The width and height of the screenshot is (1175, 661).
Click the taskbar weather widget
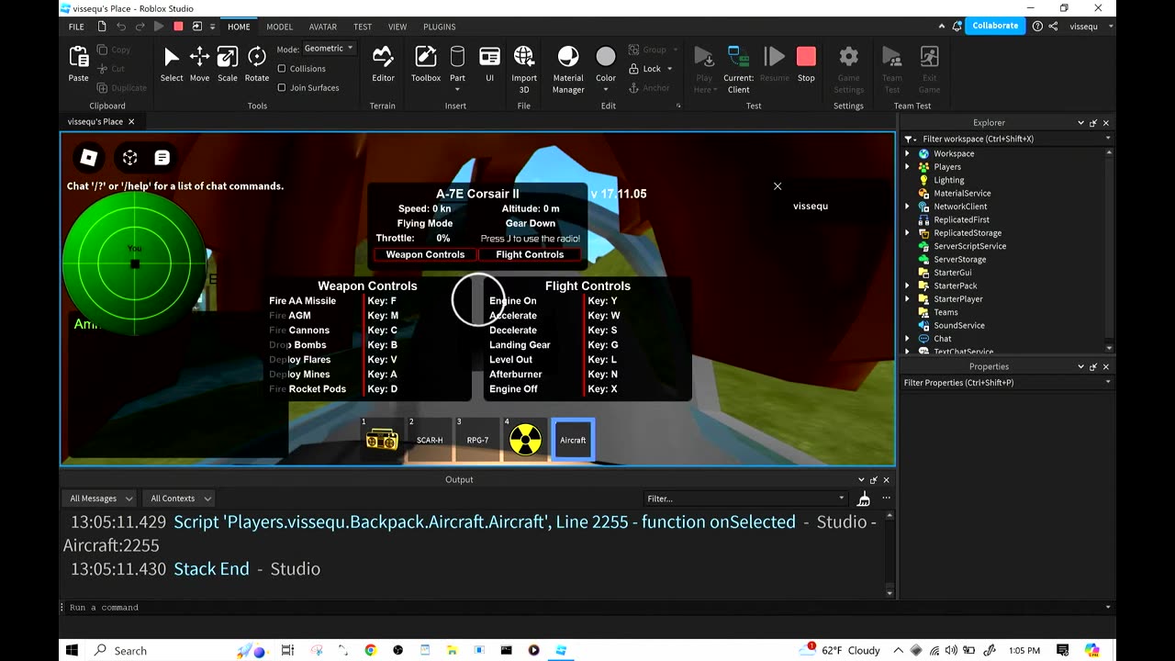pyautogui.click(x=840, y=650)
